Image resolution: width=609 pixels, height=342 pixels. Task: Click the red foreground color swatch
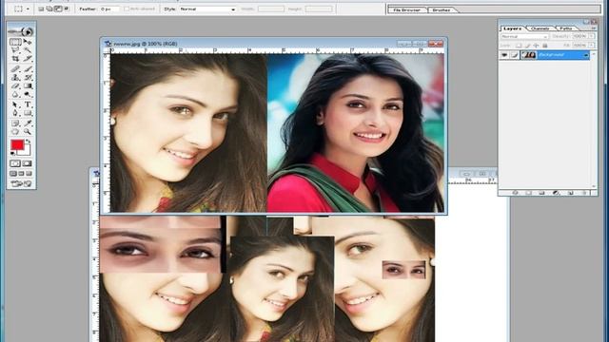(x=17, y=145)
